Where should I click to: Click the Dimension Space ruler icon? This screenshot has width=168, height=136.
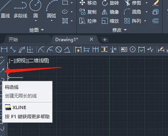(104, 49)
